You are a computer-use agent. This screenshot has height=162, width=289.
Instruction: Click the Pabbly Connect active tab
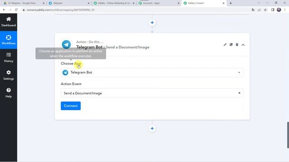coord(204,3)
